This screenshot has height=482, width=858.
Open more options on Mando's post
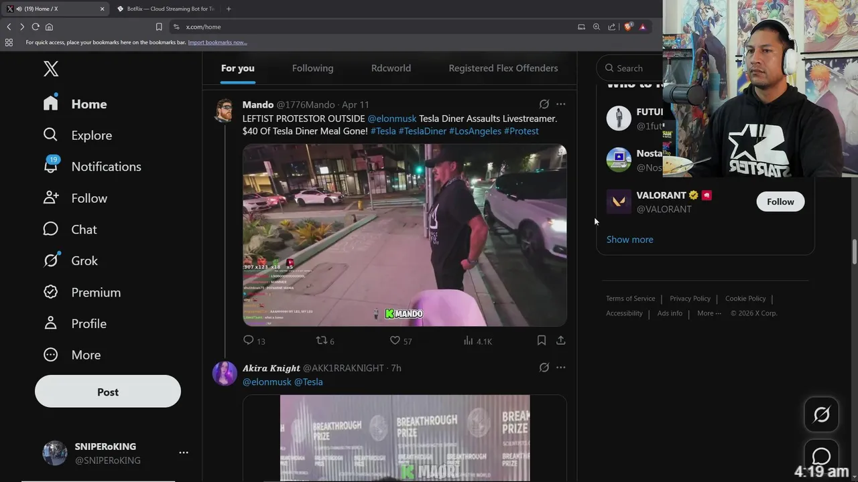pos(560,104)
